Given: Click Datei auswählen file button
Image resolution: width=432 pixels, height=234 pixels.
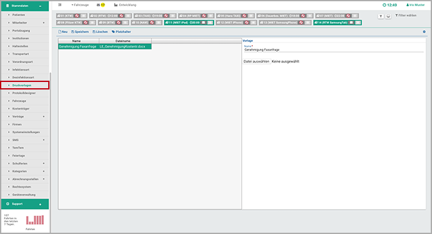Looking at the screenshot, I should click(x=256, y=61).
